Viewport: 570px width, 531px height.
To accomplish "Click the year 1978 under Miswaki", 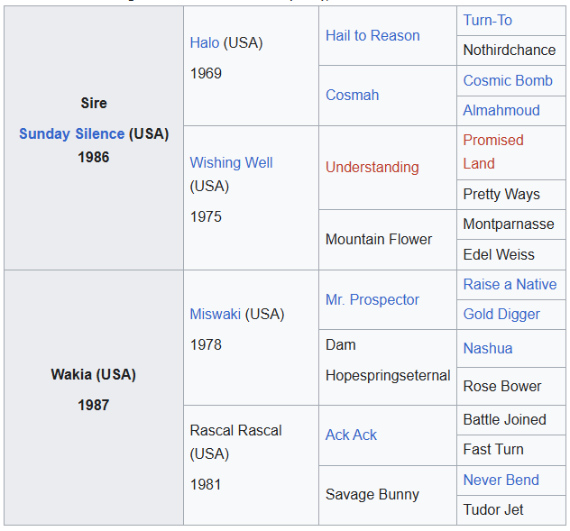I will pyautogui.click(x=206, y=345).
